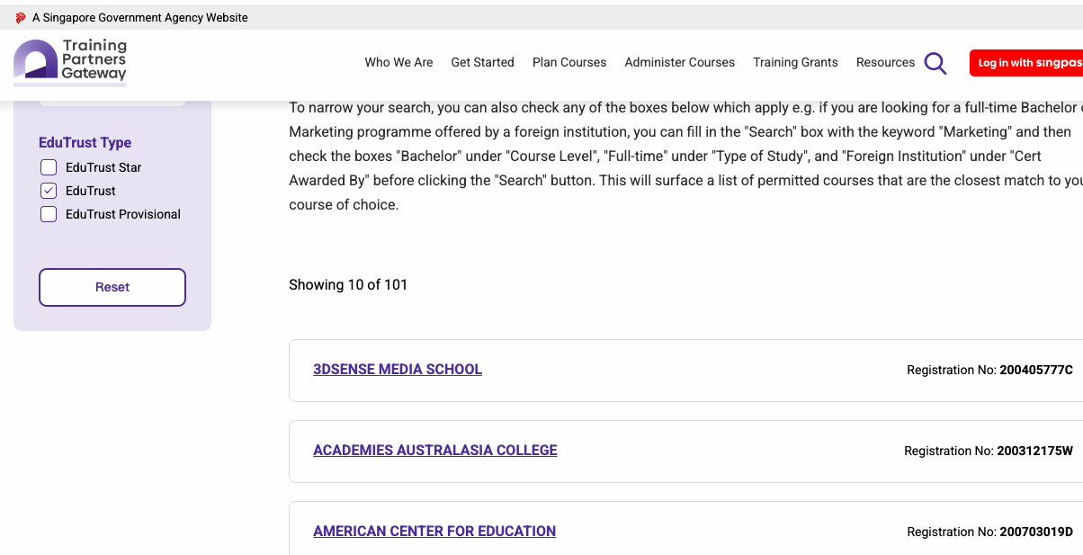Screen dimensions: 1083x555
Task: Open the Plan Courses menu
Action: point(569,63)
